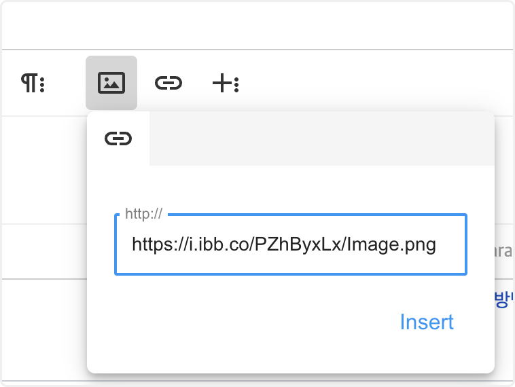Click the Insert Link toolbar icon
The height and width of the screenshot is (387, 515).
168,84
